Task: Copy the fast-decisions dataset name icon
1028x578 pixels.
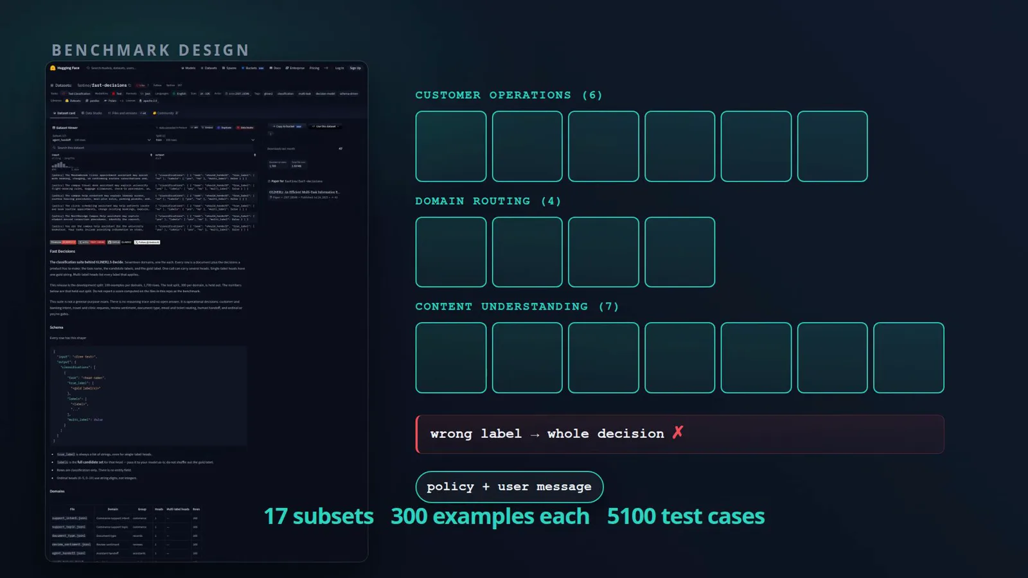Action: coord(130,85)
